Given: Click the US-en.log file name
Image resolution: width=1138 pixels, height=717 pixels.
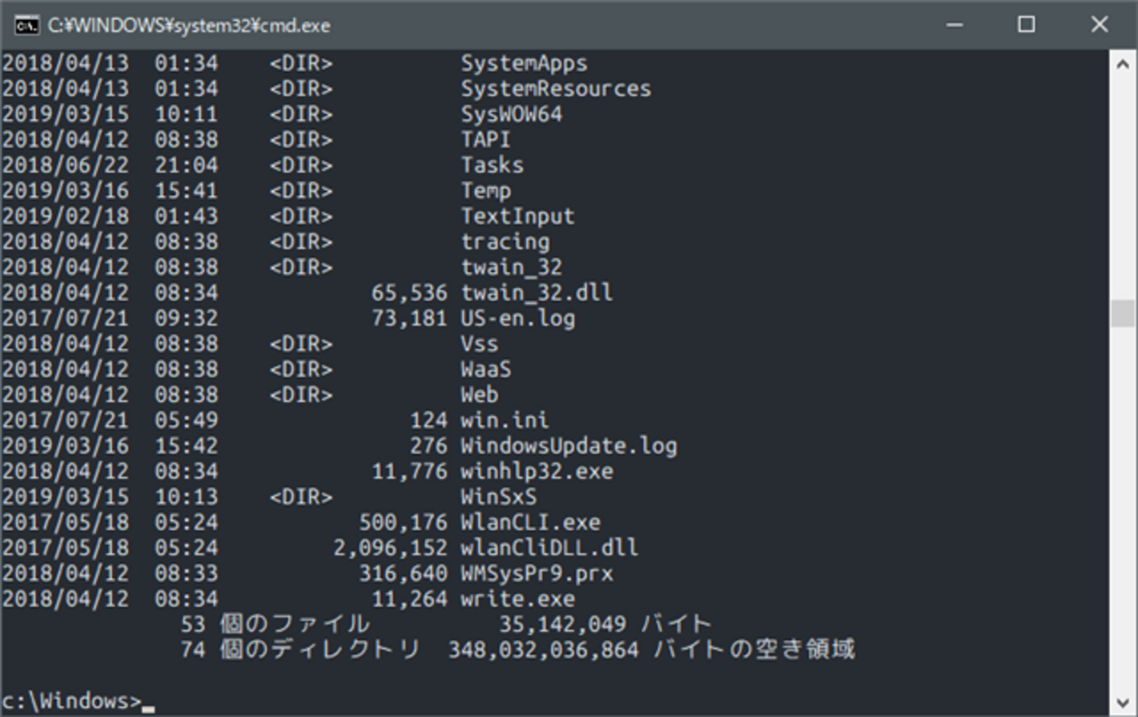Looking at the screenshot, I should (x=517, y=318).
